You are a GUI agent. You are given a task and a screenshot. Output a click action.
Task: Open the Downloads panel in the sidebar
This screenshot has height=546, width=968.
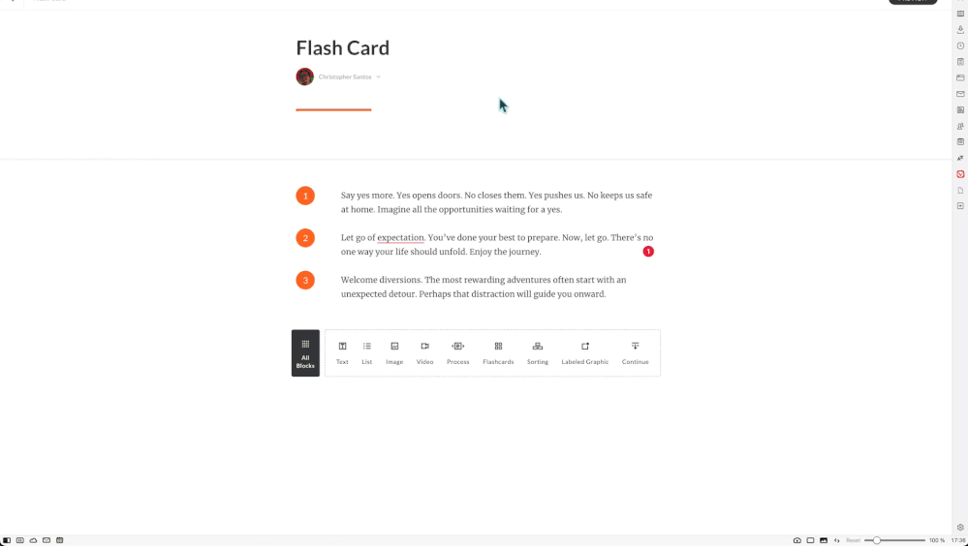pyautogui.click(x=960, y=30)
